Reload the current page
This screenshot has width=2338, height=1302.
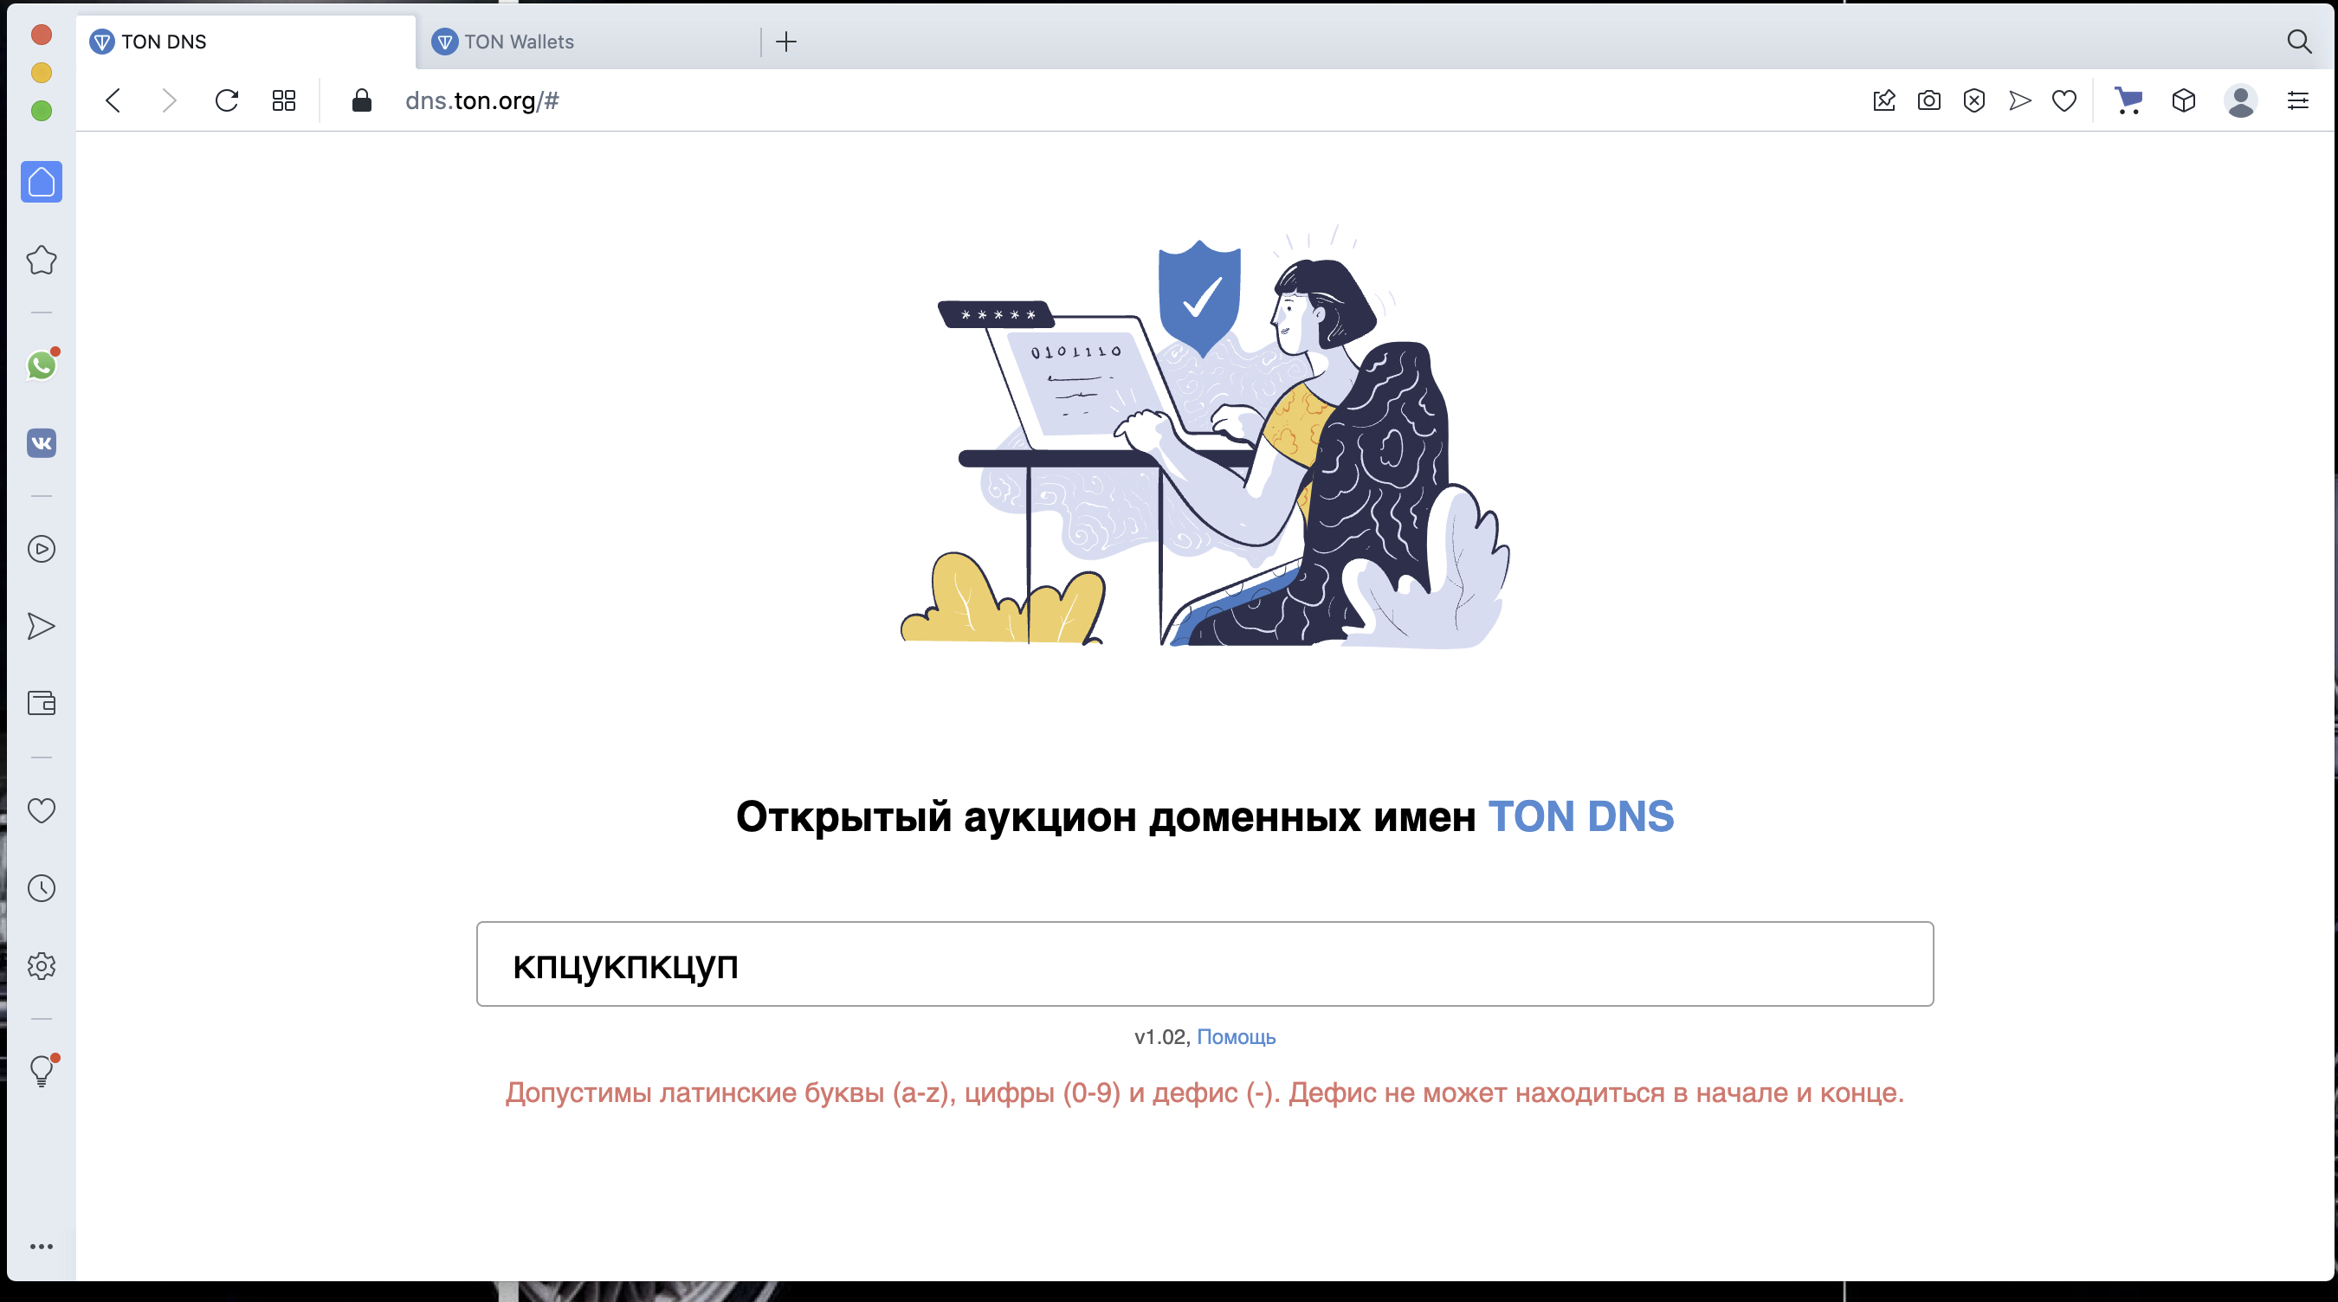point(227,100)
